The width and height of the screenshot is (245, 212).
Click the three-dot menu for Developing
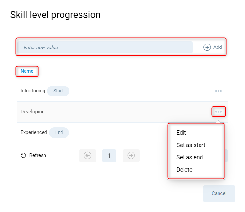coord(219,112)
